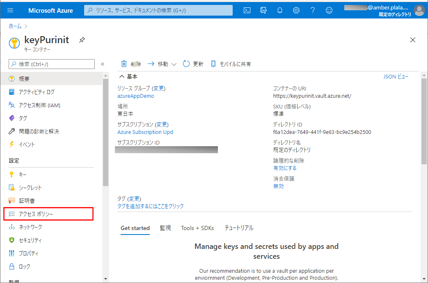Screen dimensions: 428x283
Task: Click the ディレクトリ ID value
Action: tap(322, 132)
